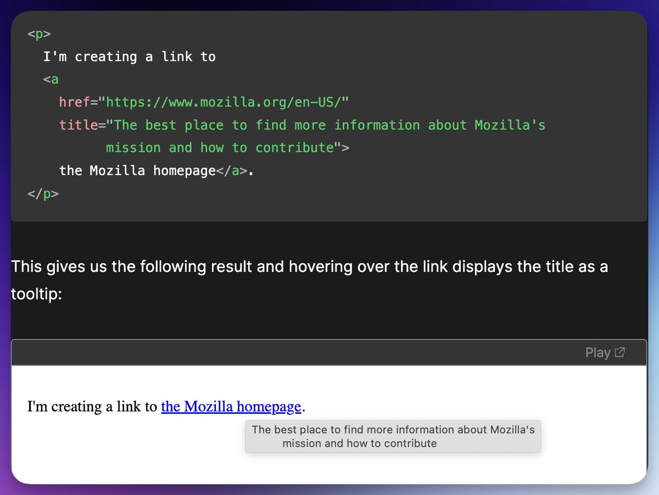Click the word 'tooltip' in the explanation text
Image resolution: width=659 pixels, height=495 pixels.
tap(33, 294)
